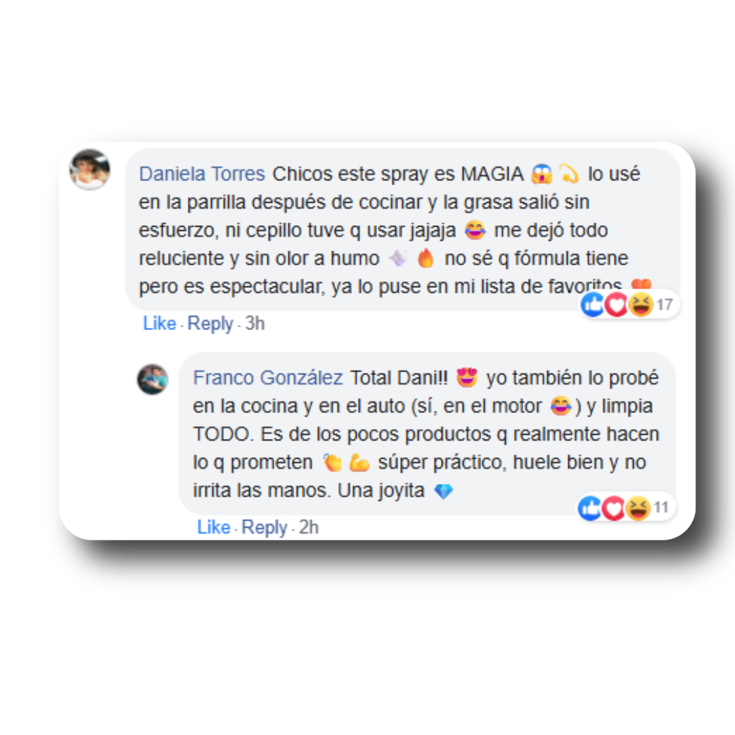Like Daniela Torres's comment
Viewport: 735px width, 735px height.
[x=159, y=323]
